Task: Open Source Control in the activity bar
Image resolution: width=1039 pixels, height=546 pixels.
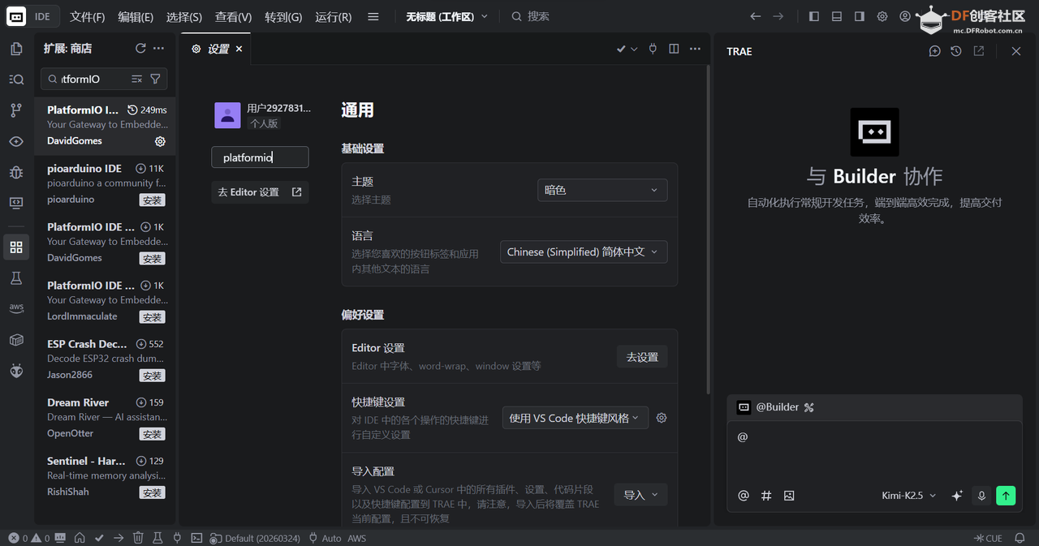Action: pyautogui.click(x=16, y=110)
